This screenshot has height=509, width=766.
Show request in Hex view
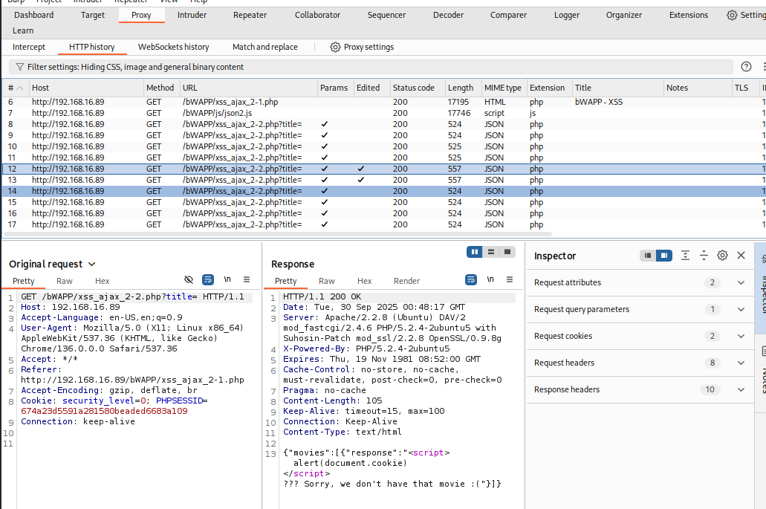coord(102,281)
